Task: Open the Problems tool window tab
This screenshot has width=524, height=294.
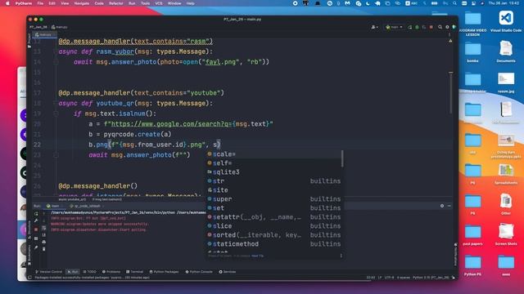Action: click(111, 272)
